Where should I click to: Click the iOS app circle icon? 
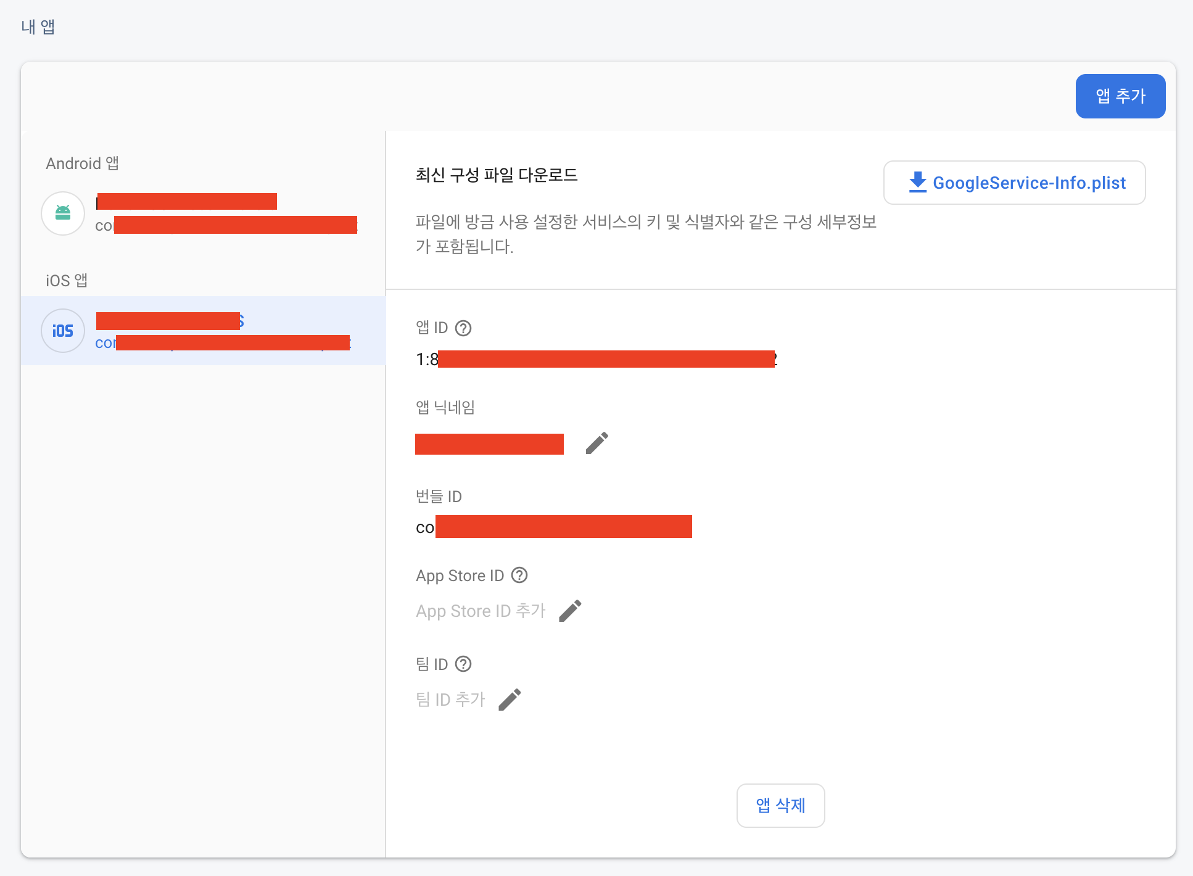63,331
